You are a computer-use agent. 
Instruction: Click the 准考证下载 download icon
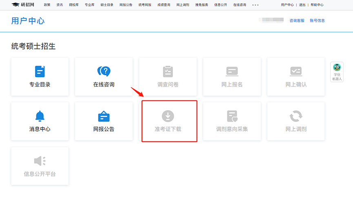[x=168, y=116]
